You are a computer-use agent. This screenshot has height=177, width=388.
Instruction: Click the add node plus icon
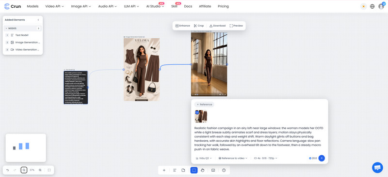point(164,170)
